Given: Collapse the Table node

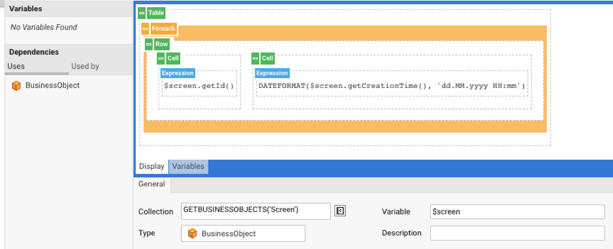Looking at the screenshot, I should click(142, 13).
